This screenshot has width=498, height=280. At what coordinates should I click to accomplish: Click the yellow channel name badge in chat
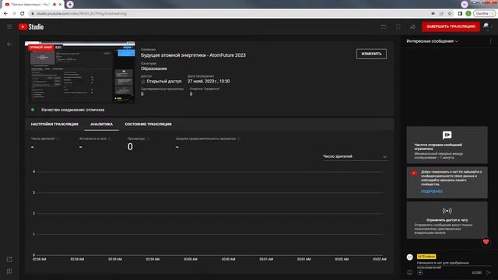click(x=426, y=257)
